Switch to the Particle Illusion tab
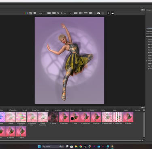 (x=69, y=110)
